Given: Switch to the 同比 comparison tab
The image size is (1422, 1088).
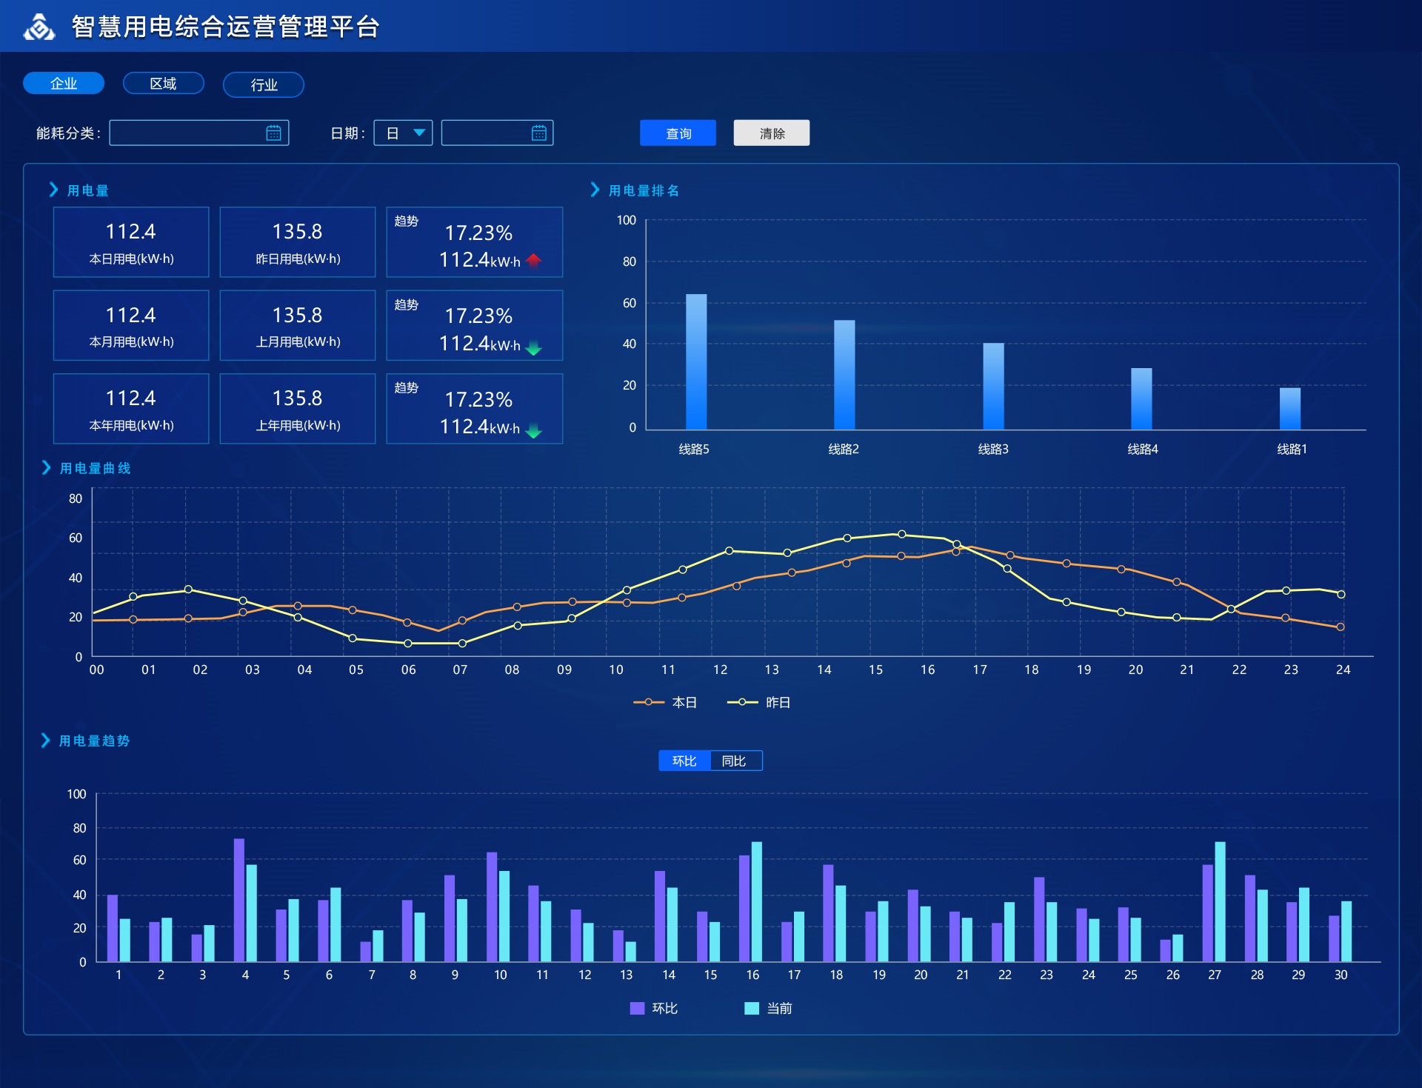Looking at the screenshot, I should [734, 761].
